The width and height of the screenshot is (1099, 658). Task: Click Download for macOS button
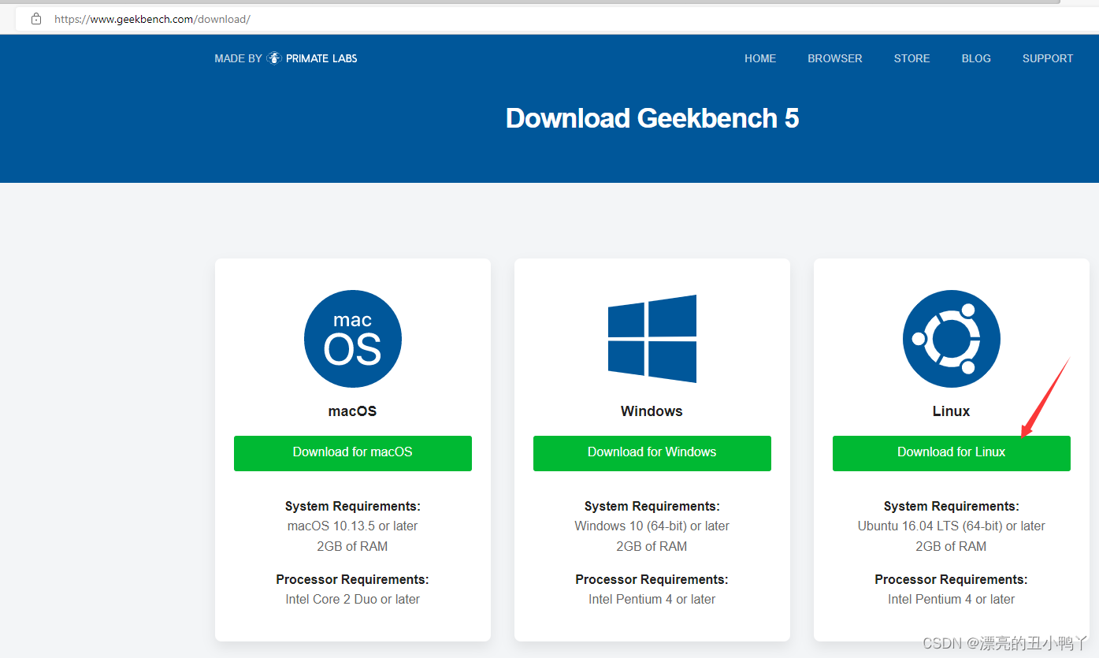352,453
